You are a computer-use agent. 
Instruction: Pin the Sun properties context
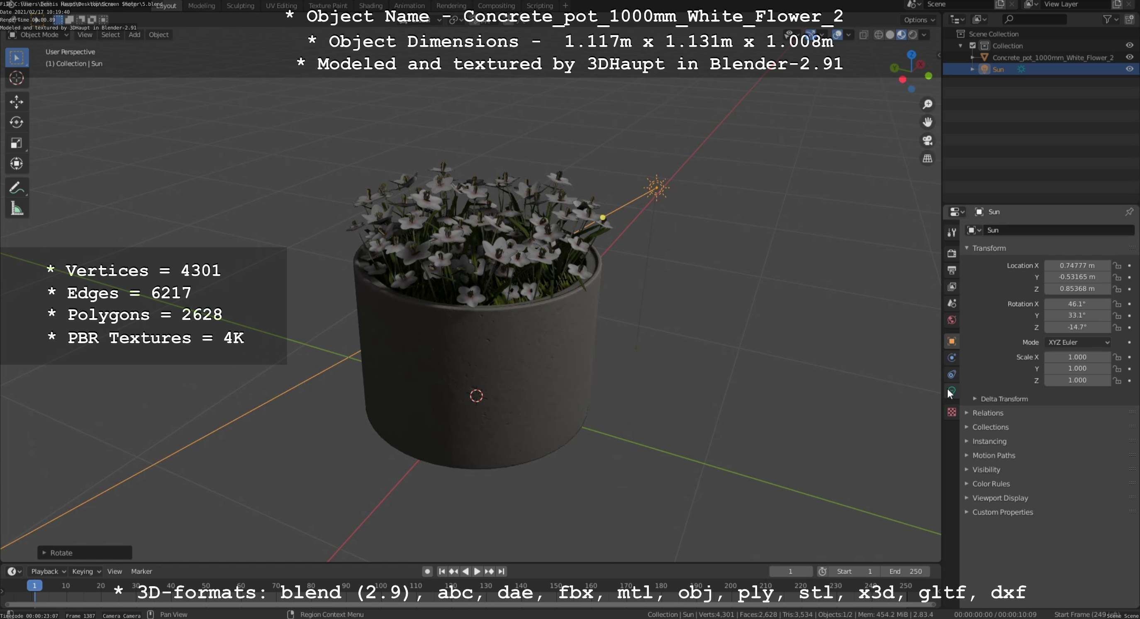[1129, 212]
